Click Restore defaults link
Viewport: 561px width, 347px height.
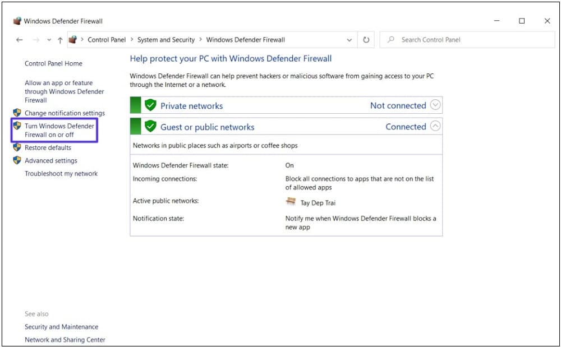(48, 147)
